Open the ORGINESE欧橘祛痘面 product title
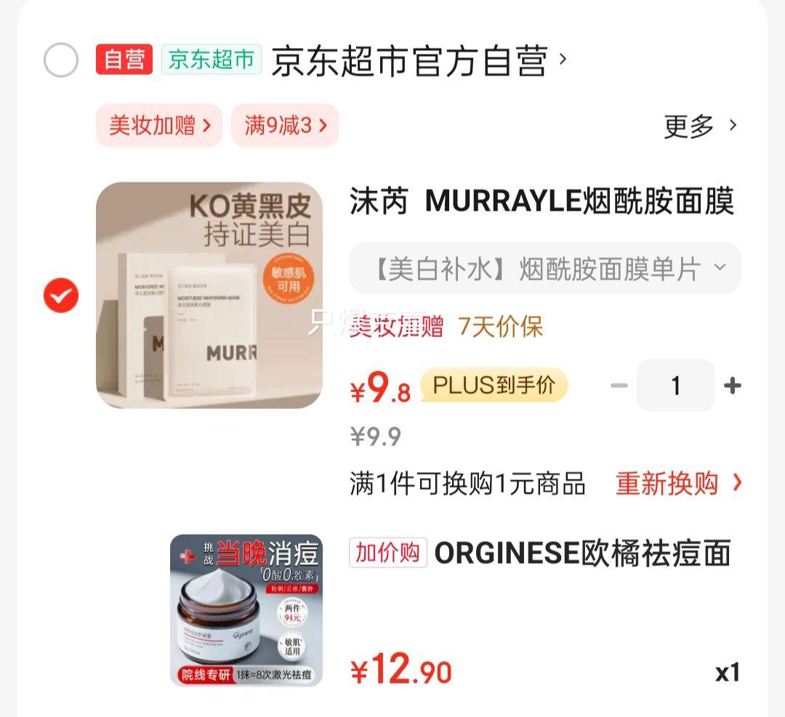Image resolution: width=785 pixels, height=717 pixels. point(583,553)
